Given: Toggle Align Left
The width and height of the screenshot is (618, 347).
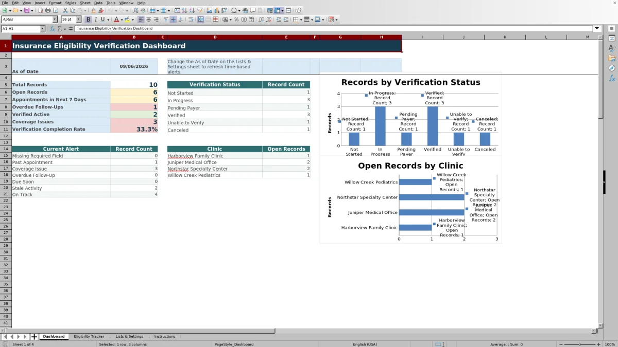Looking at the screenshot, I should 141,20.
